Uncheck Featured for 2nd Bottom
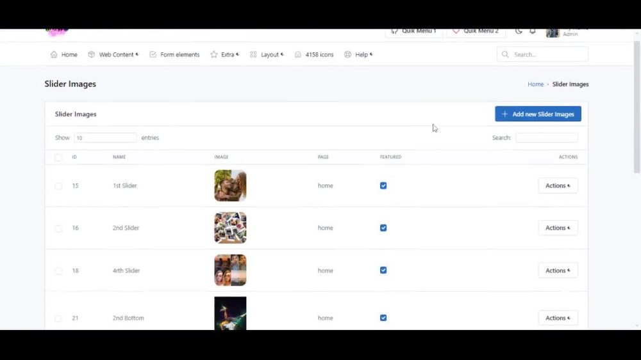Image resolution: width=641 pixels, height=360 pixels. (383, 318)
